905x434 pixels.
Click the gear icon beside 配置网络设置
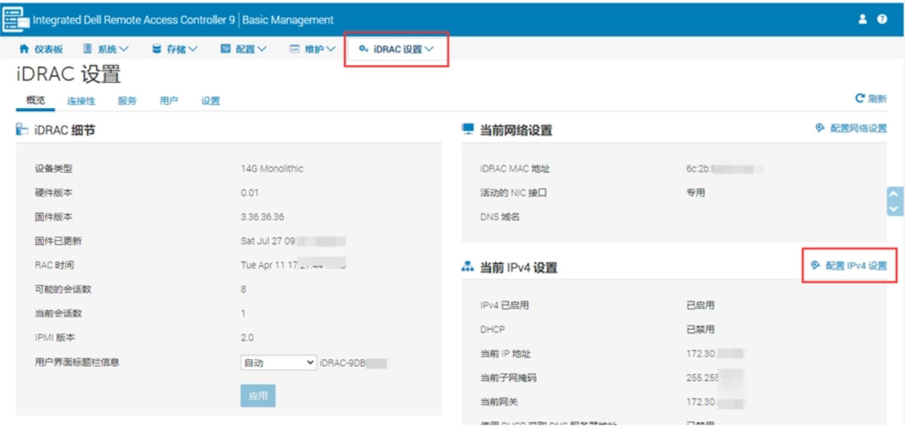[x=819, y=128]
